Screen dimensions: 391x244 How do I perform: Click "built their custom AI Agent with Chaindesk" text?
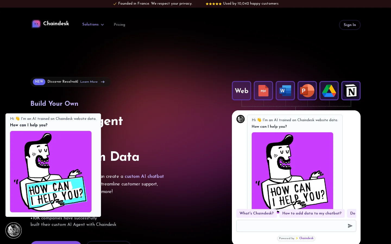click(x=73, y=224)
